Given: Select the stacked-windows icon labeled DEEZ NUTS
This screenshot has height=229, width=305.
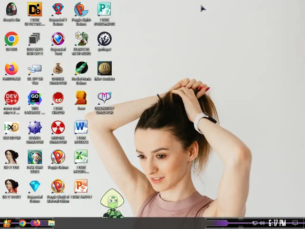Looking at the screenshot, I should 35,39.
